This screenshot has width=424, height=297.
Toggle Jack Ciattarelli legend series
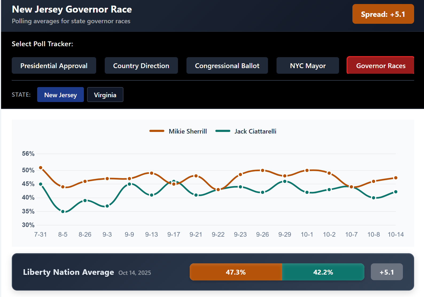tap(246, 131)
